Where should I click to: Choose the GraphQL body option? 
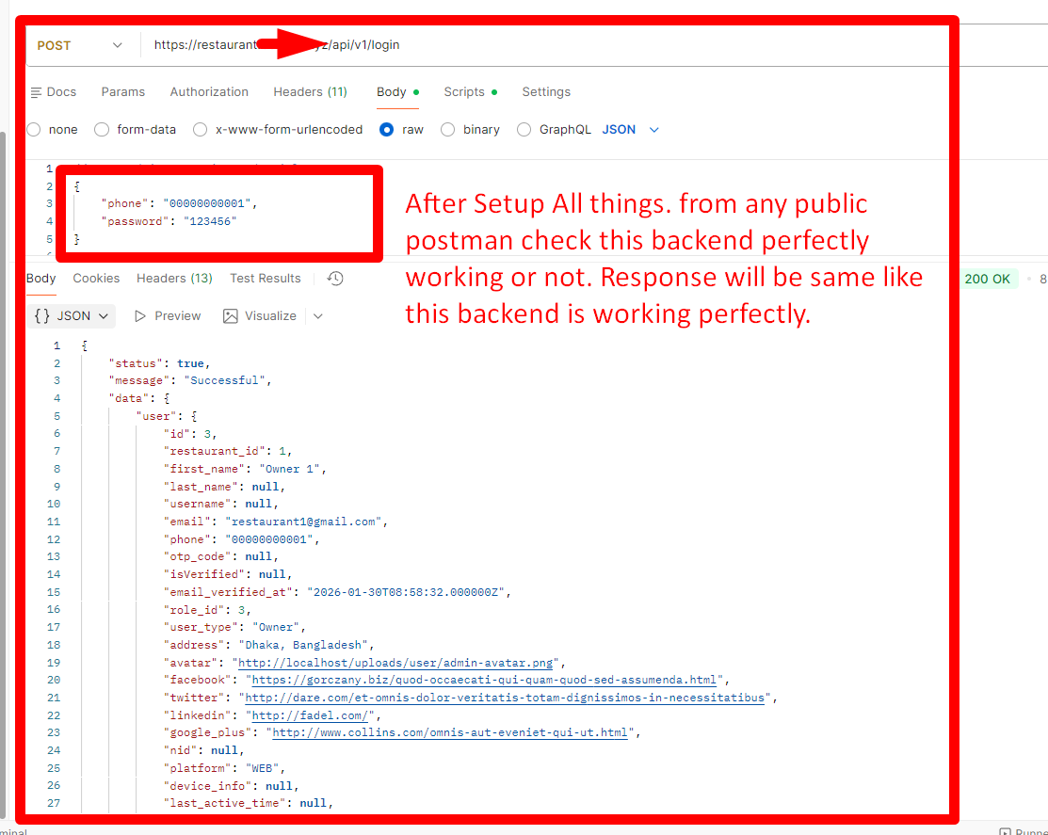[x=524, y=130]
